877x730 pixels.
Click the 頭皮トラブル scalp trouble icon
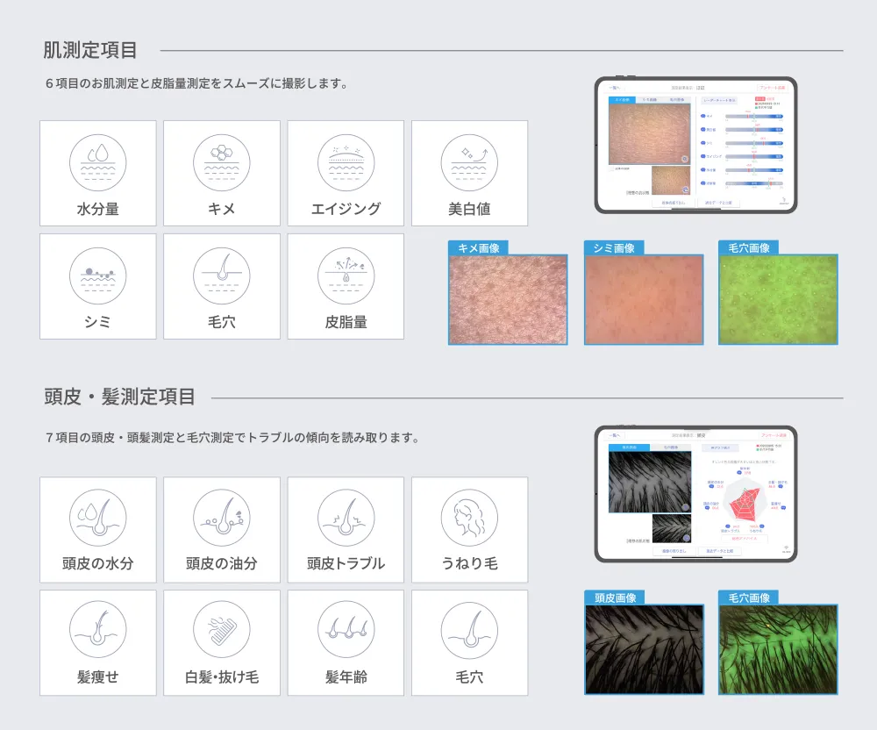point(346,529)
